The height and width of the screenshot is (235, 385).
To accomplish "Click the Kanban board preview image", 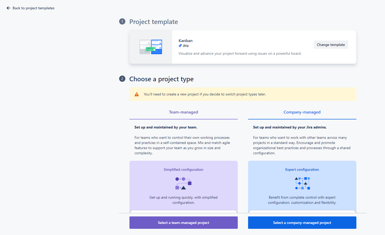I will (151, 47).
